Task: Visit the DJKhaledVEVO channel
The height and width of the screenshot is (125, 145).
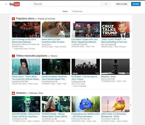Action: point(77,82)
